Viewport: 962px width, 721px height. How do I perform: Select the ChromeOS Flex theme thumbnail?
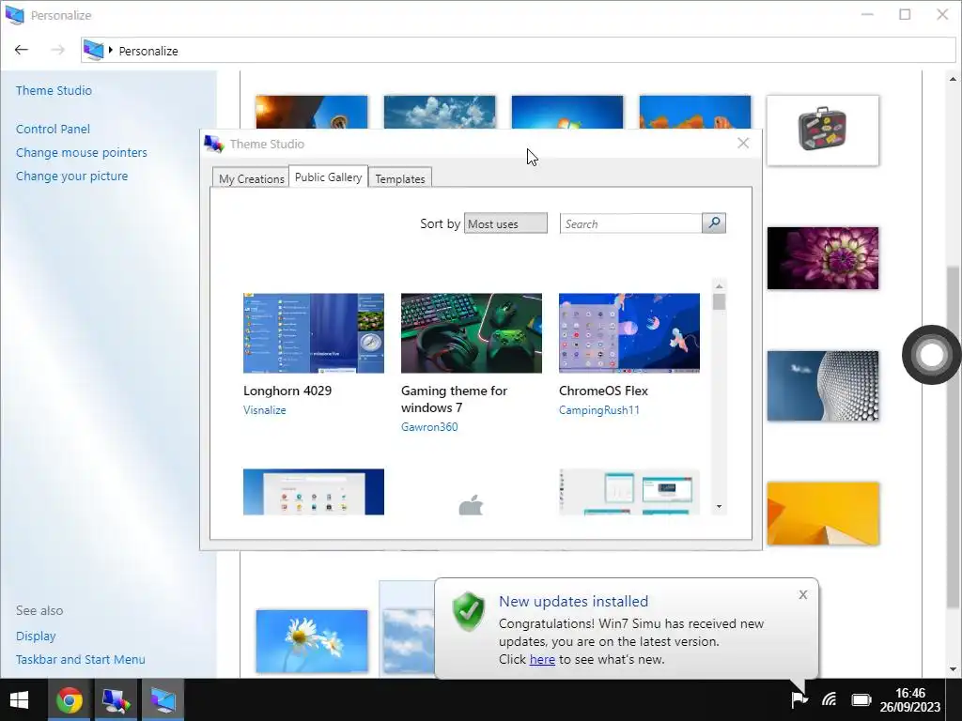coord(628,333)
